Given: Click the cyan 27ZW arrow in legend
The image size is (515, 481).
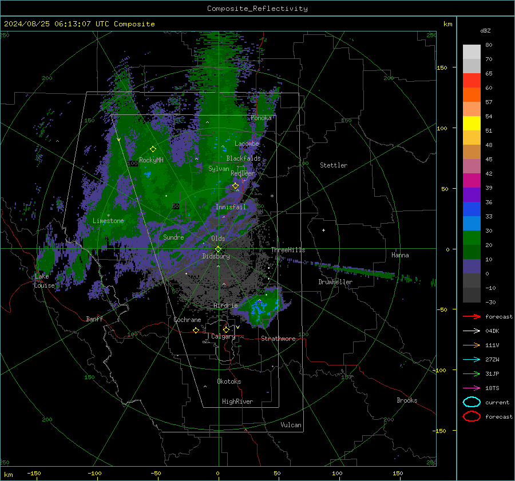Looking at the screenshot, I should tap(472, 360).
